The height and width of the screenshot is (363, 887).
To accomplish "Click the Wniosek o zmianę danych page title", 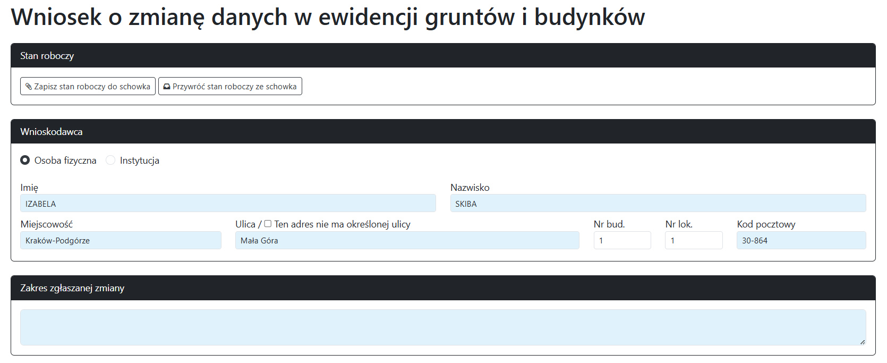I will pos(328,17).
